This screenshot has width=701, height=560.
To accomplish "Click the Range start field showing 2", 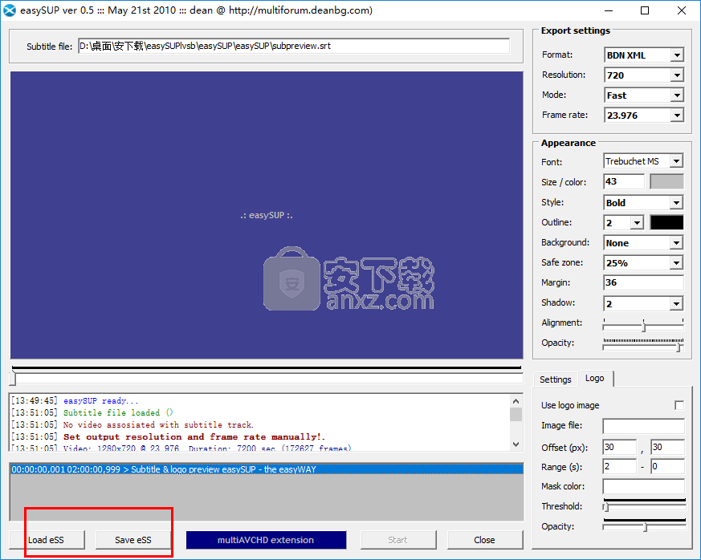I will (x=619, y=467).
